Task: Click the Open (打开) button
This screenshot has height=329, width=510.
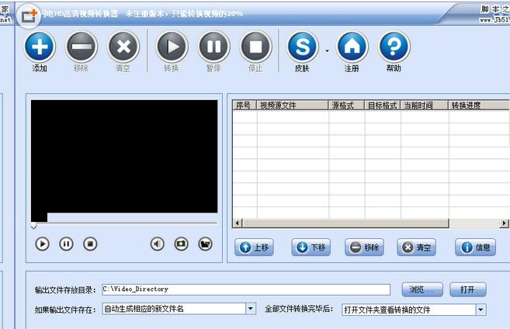Action: click(468, 289)
